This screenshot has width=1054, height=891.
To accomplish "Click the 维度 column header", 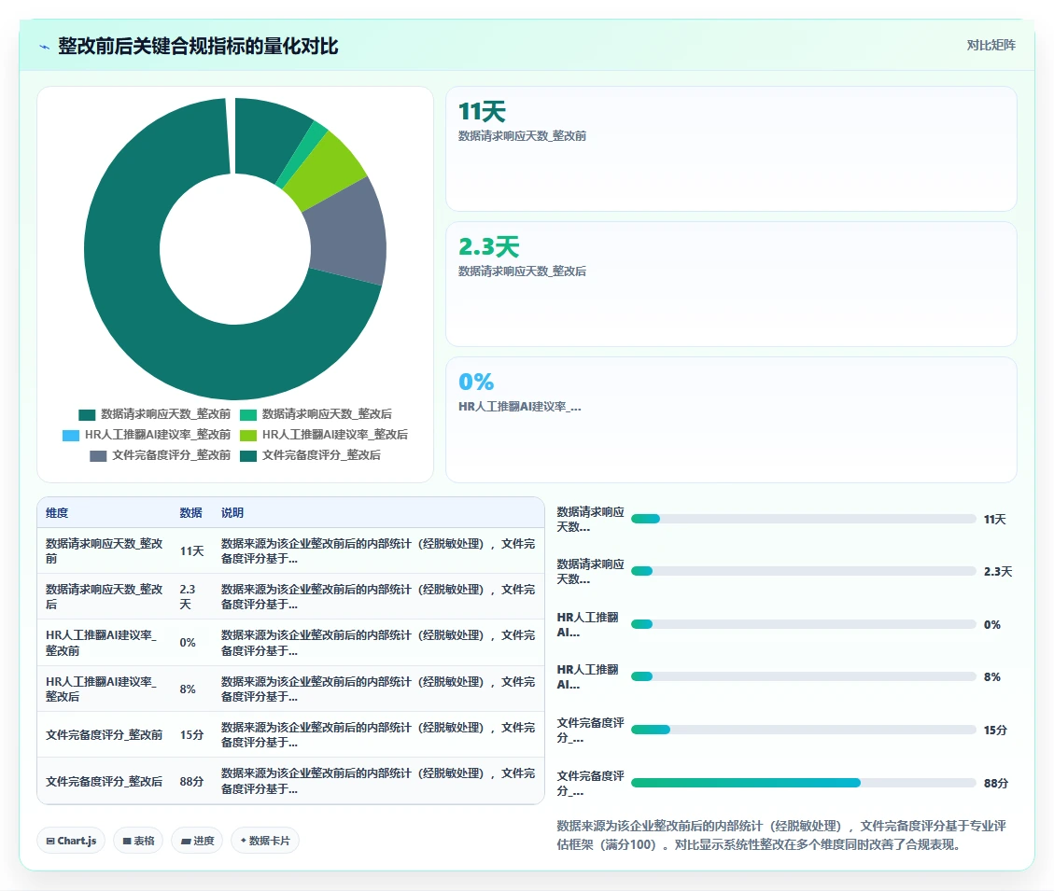I will [57, 513].
